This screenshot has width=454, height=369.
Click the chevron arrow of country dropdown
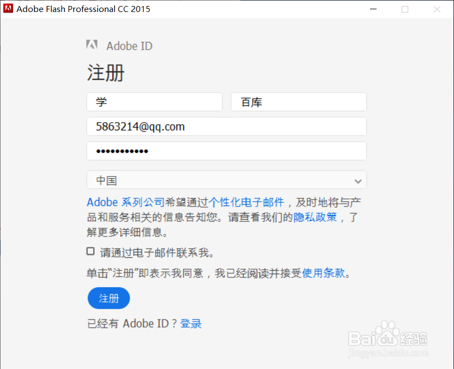(x=358, y=182)
